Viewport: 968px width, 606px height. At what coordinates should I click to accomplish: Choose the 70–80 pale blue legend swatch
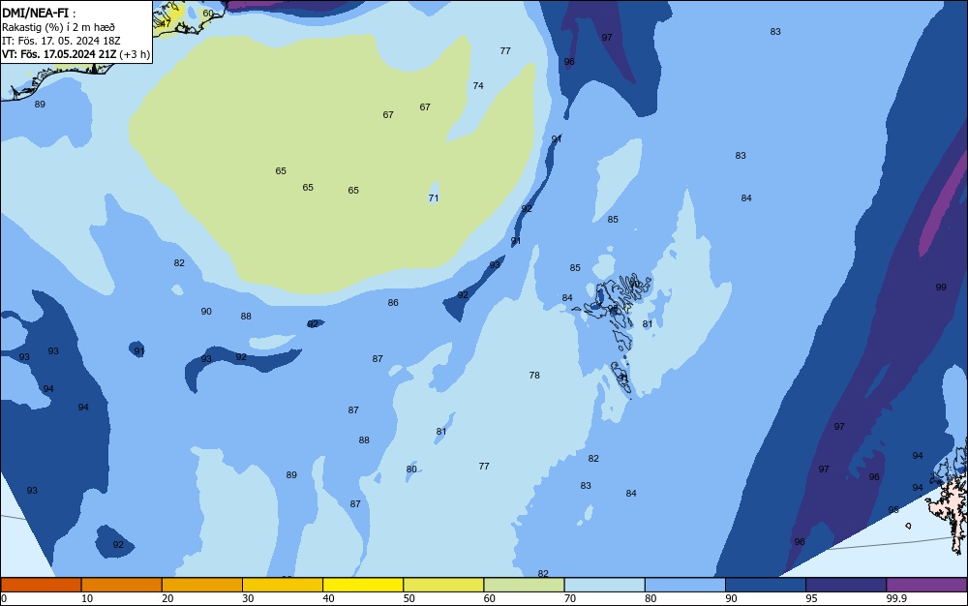pyautogui.click(x=604, y=585)
